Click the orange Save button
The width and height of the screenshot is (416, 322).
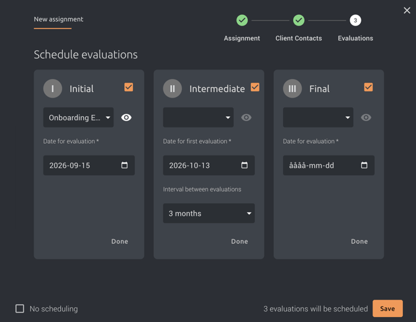tap(387, 308)
